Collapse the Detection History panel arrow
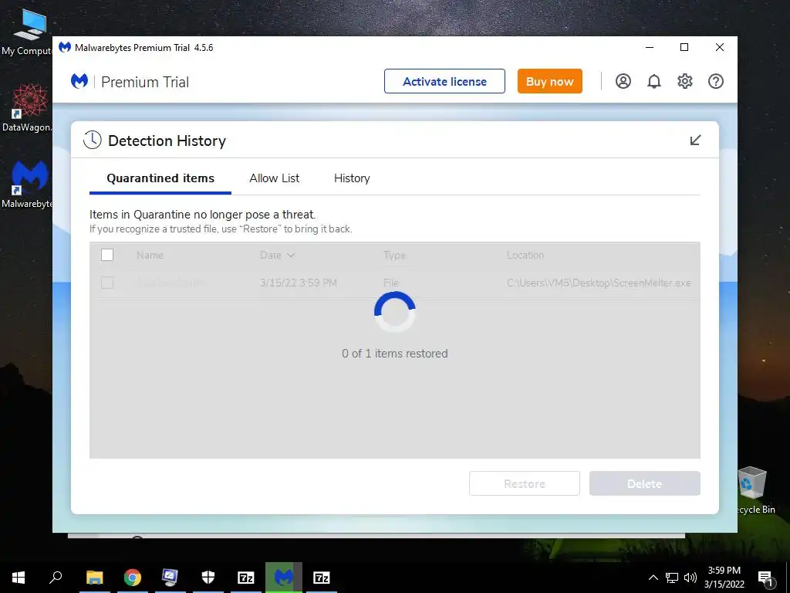790x593 pixels. coord(695,141)
